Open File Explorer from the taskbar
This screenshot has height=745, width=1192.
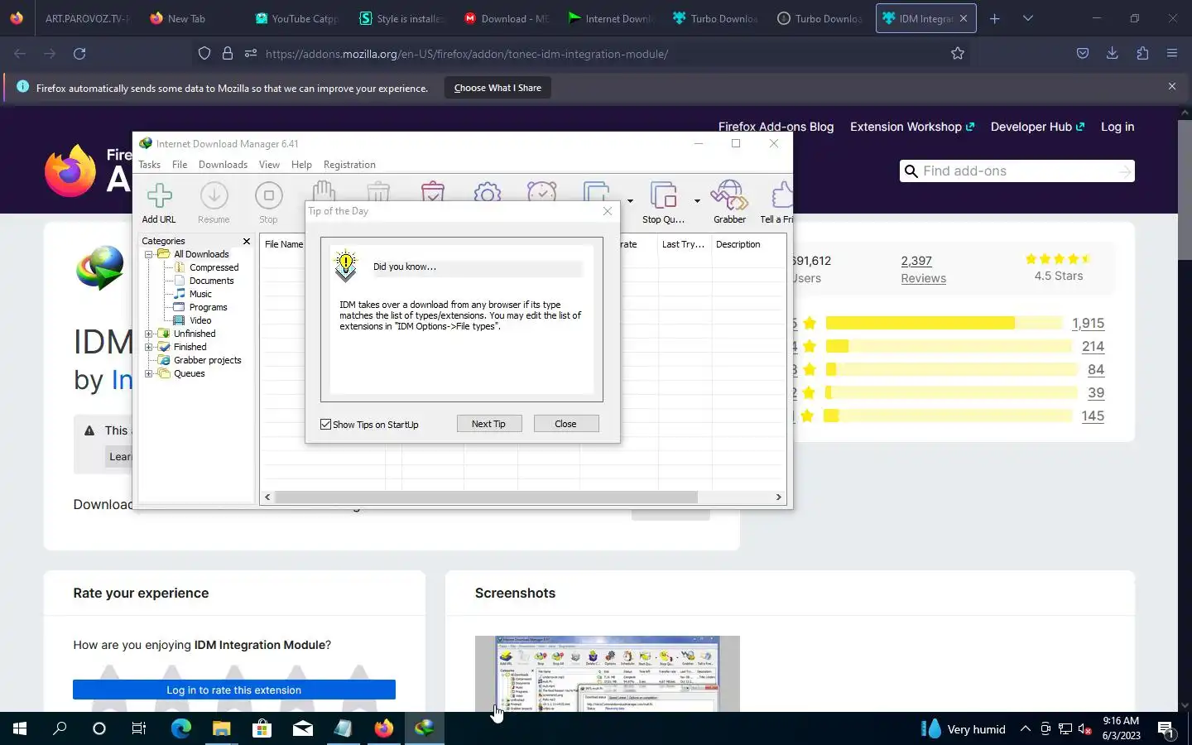pyautogui.click(x=221, y=728)
